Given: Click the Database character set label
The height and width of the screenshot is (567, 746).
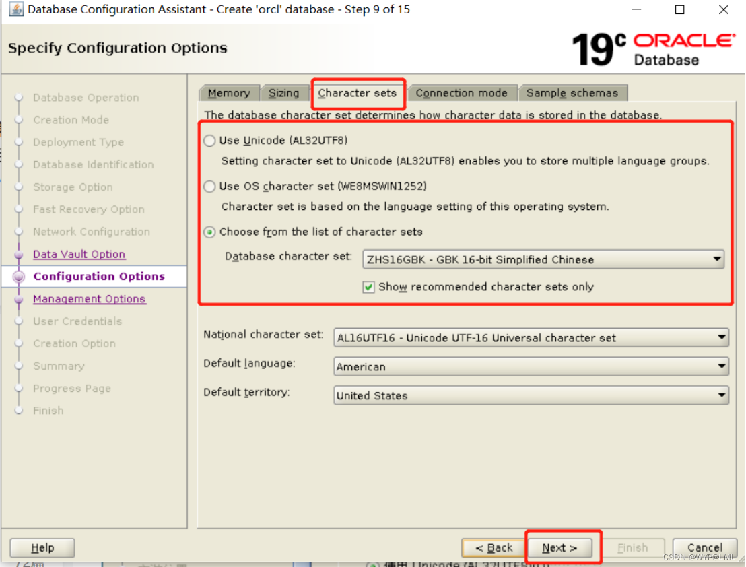Looking at the screenshot, I should point(288,256).
